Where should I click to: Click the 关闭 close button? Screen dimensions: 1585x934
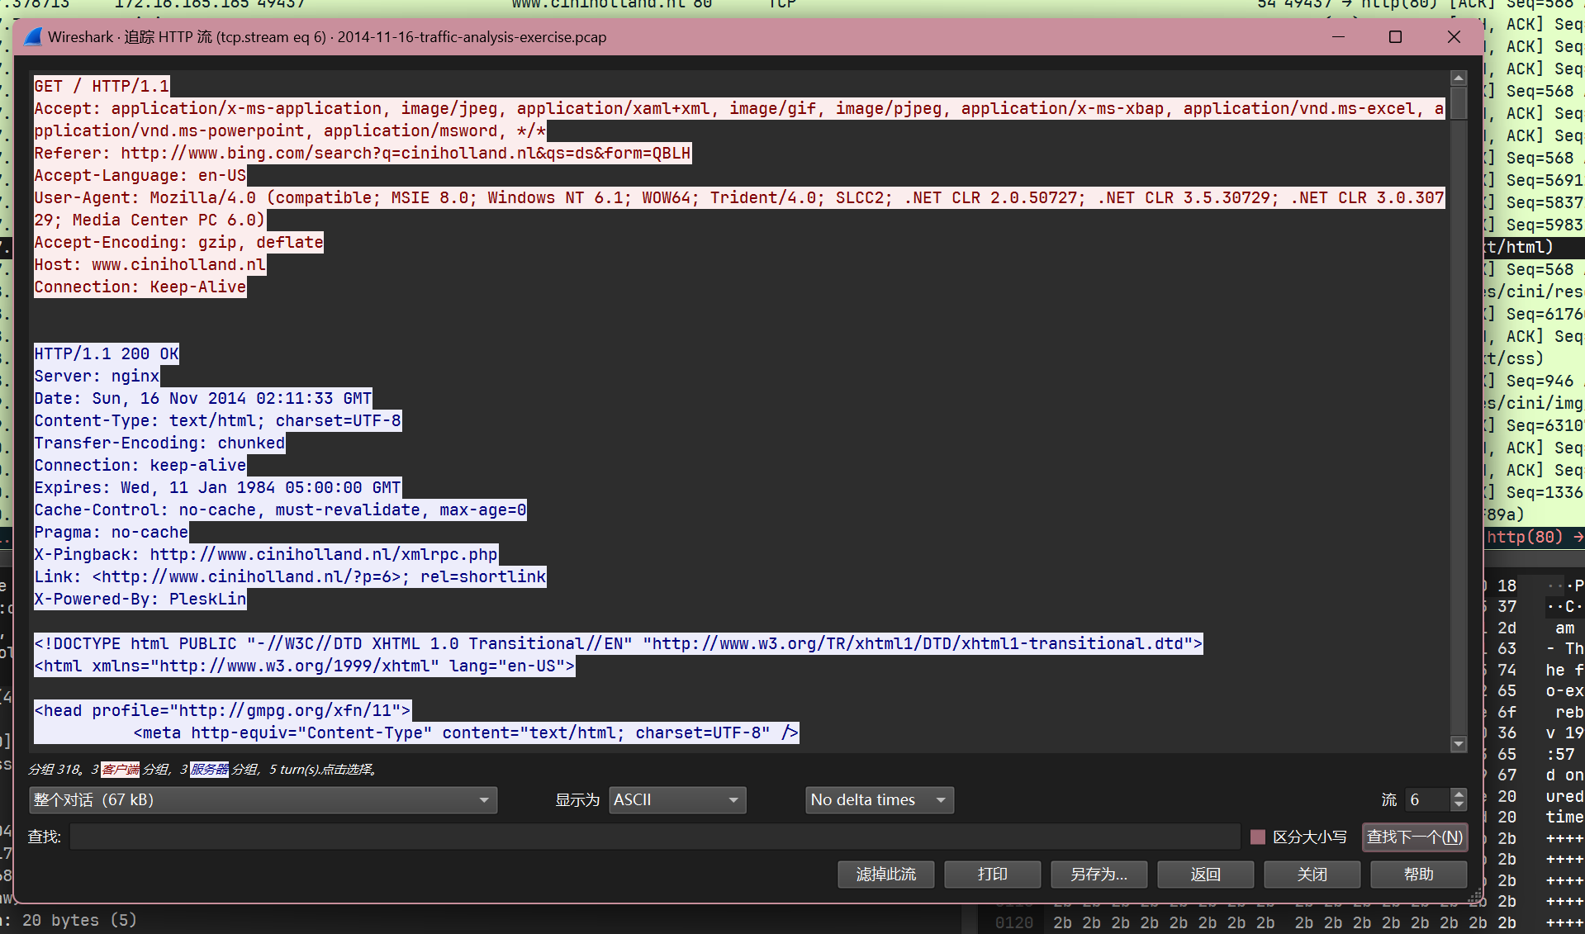pyautogui.click(x=1312, y=874)
